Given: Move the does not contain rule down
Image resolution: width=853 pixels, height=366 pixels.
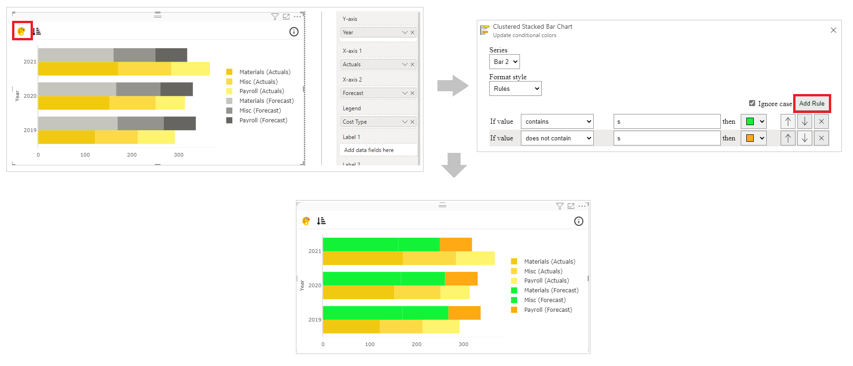Looking at the screenshot, I should (x=804, y=138).
